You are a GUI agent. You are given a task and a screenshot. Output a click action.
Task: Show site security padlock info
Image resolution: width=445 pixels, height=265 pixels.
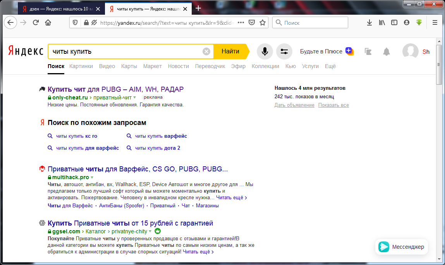pos(86,22)
